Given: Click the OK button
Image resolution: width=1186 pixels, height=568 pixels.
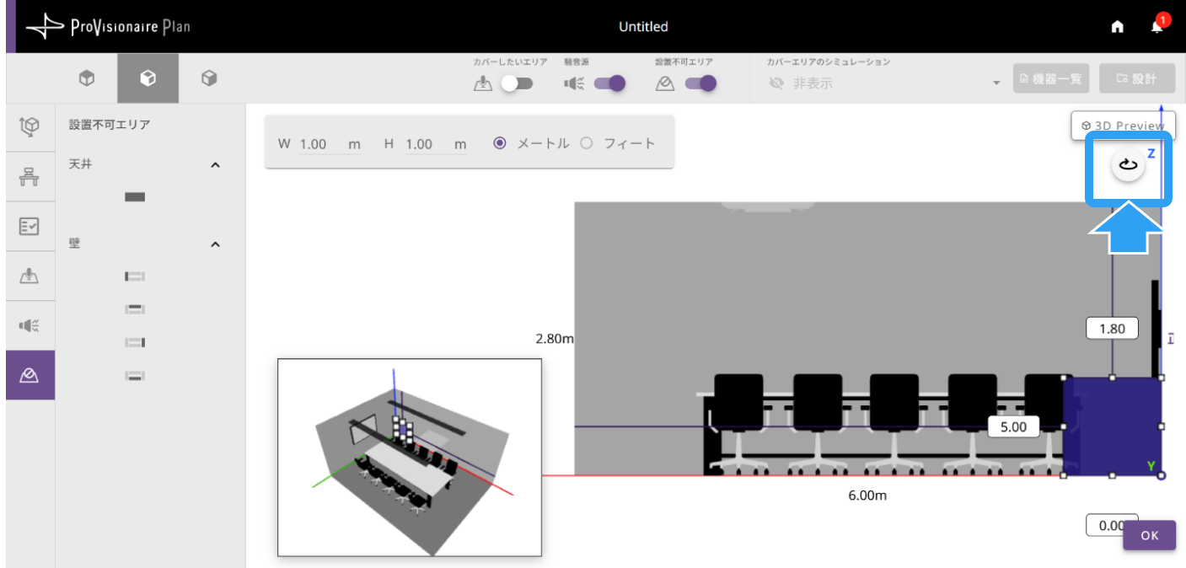Looking at the screenshot, I should pos(1150,535).
